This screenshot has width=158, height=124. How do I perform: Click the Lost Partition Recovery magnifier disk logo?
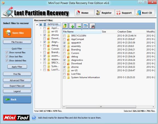[8, 12]
